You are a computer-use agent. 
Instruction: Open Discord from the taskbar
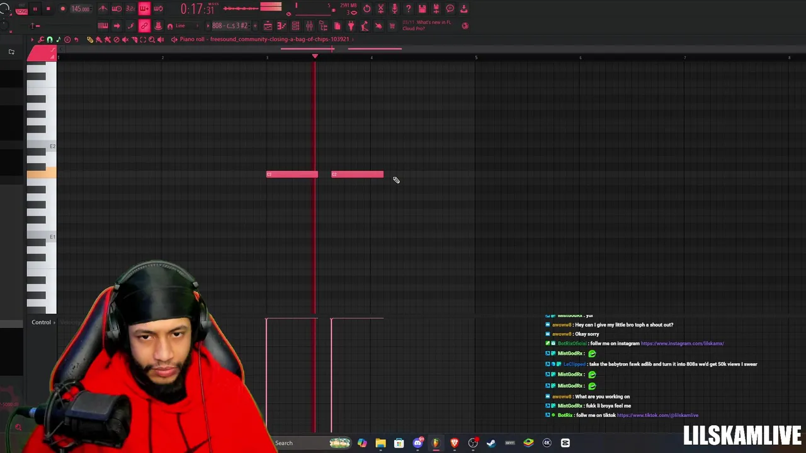[x=417, y=443]
